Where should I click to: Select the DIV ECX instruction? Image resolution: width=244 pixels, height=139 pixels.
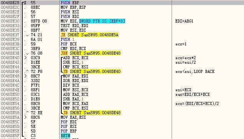point(71,85)
